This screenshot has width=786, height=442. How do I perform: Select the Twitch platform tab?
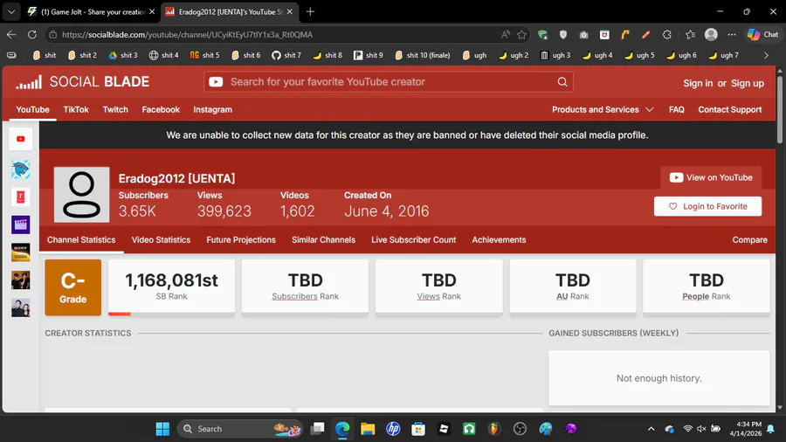(115, 109)
